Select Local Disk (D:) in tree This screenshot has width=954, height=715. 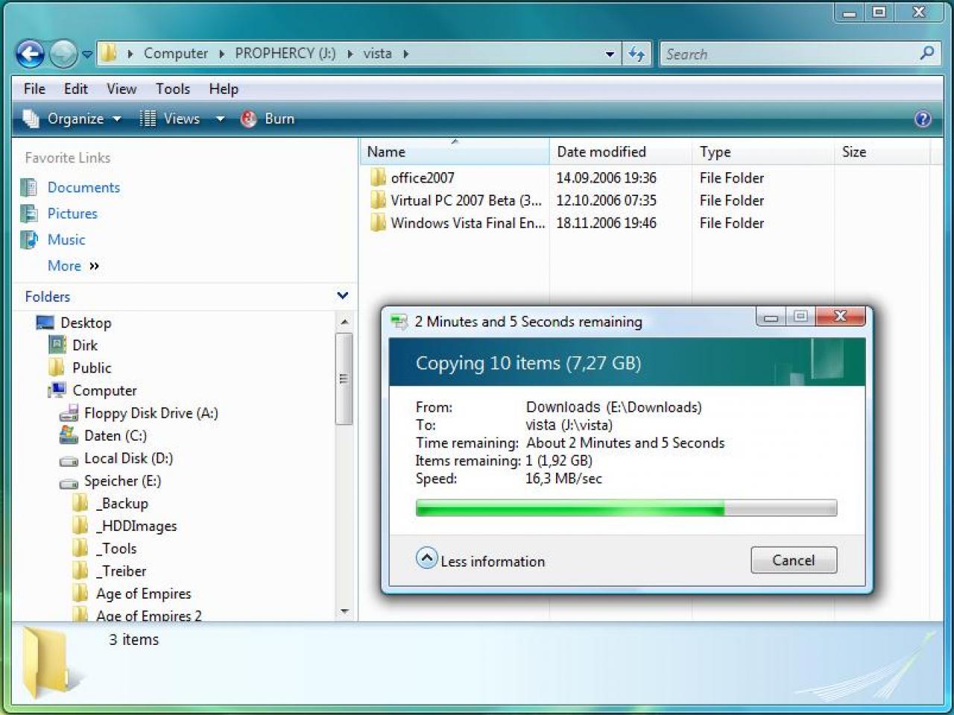pos(128,459)
